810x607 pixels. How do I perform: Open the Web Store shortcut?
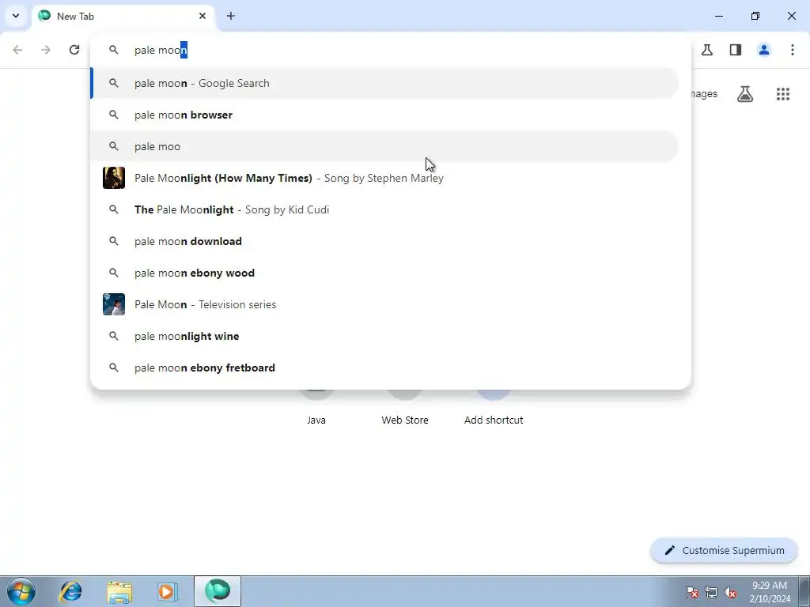coord(405,408)
